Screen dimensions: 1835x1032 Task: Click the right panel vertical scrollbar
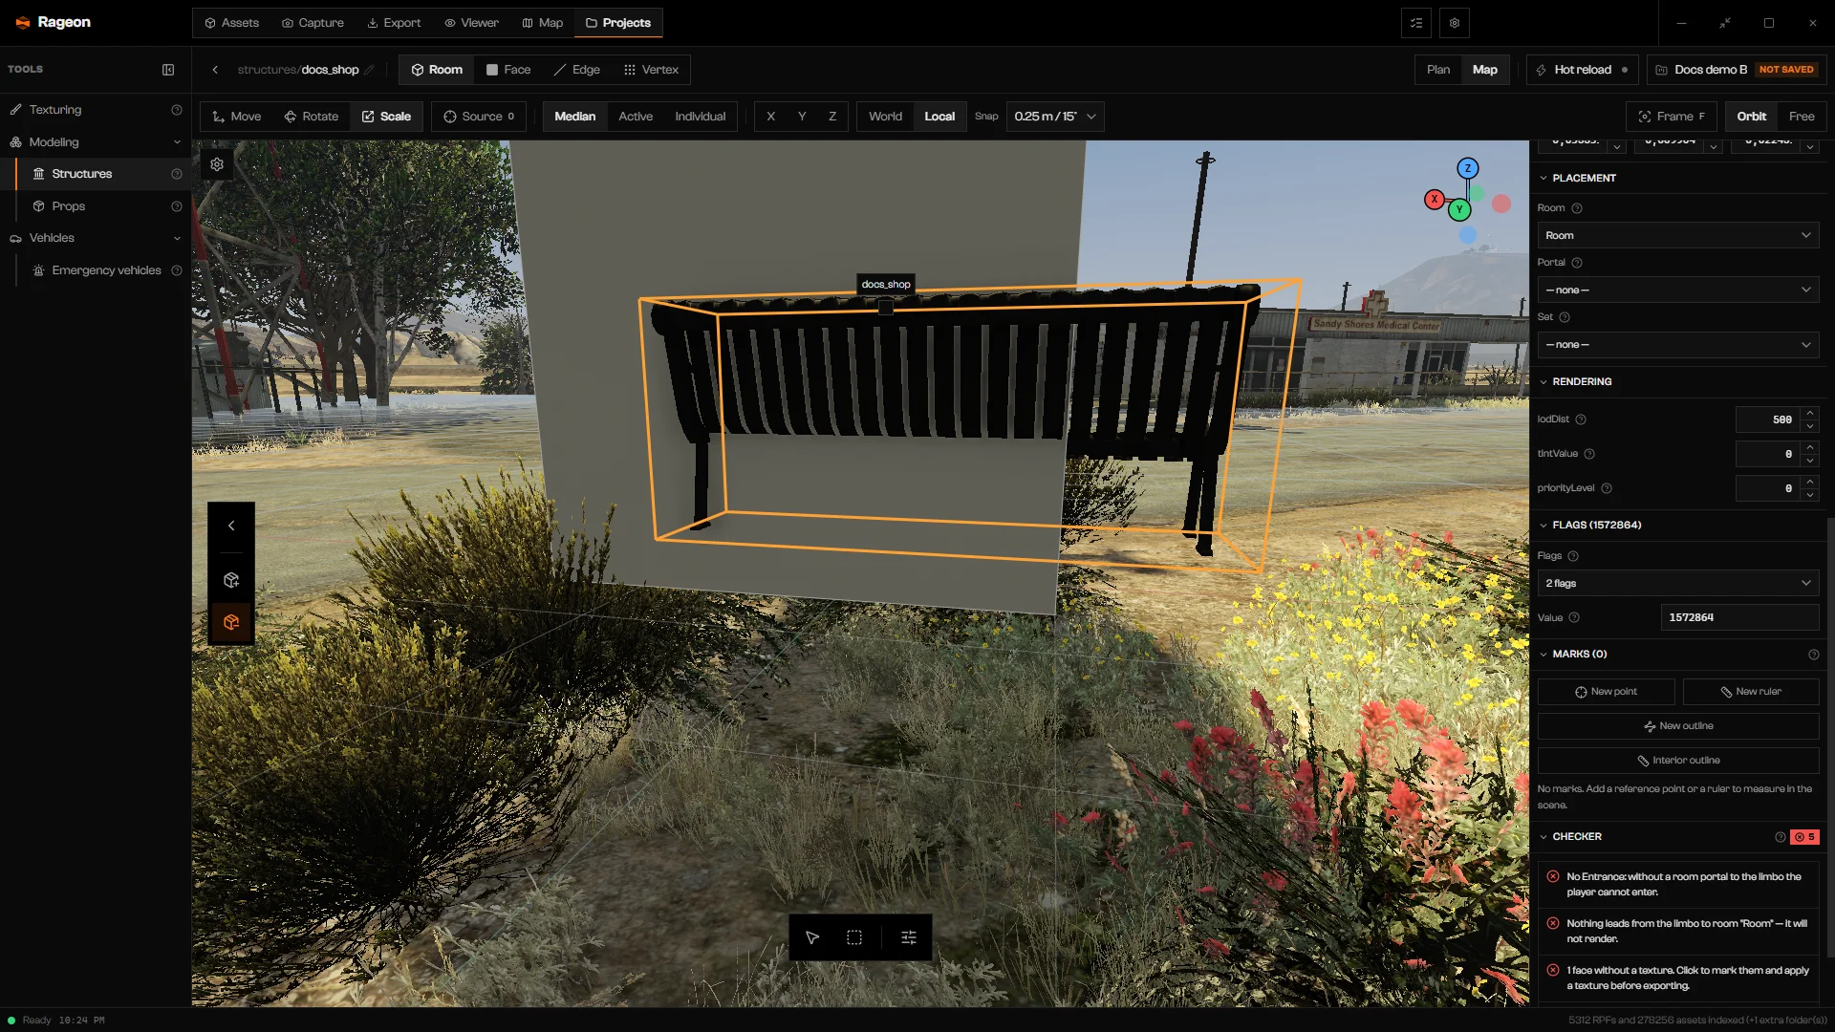tap(1830, 736)
